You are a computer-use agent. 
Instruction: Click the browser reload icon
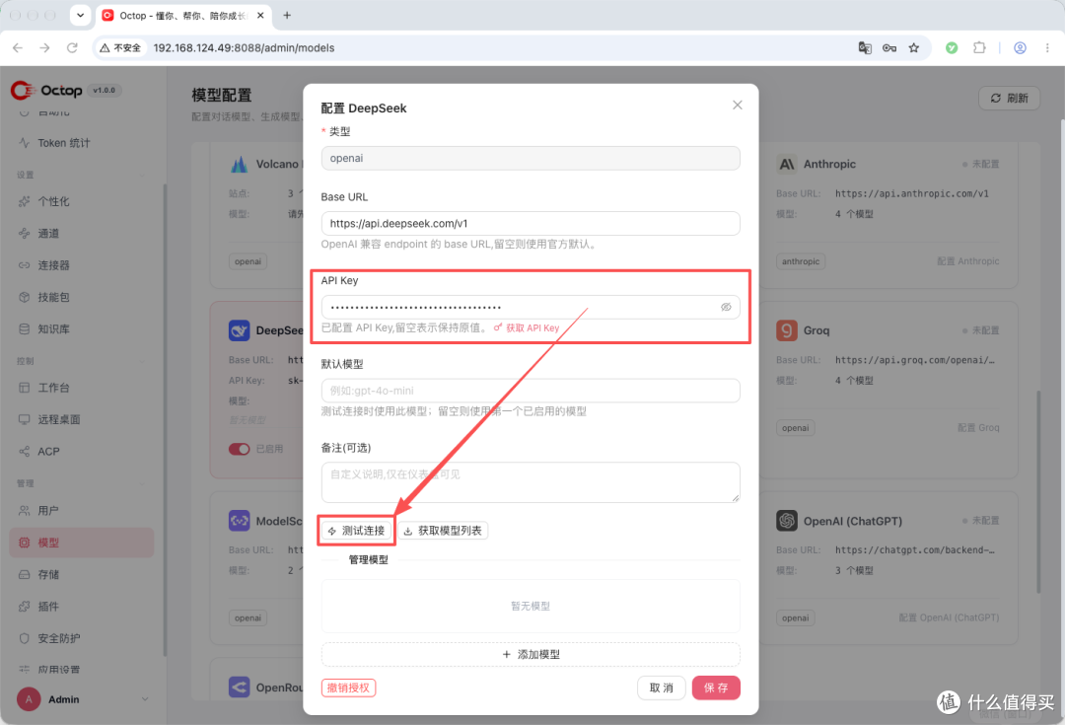[x=72, y=47]
